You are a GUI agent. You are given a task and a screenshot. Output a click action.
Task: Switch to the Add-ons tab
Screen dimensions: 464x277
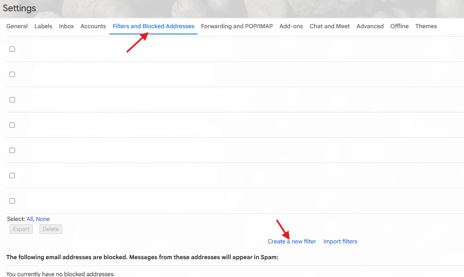pyautogui.click(x=291, y=26)
